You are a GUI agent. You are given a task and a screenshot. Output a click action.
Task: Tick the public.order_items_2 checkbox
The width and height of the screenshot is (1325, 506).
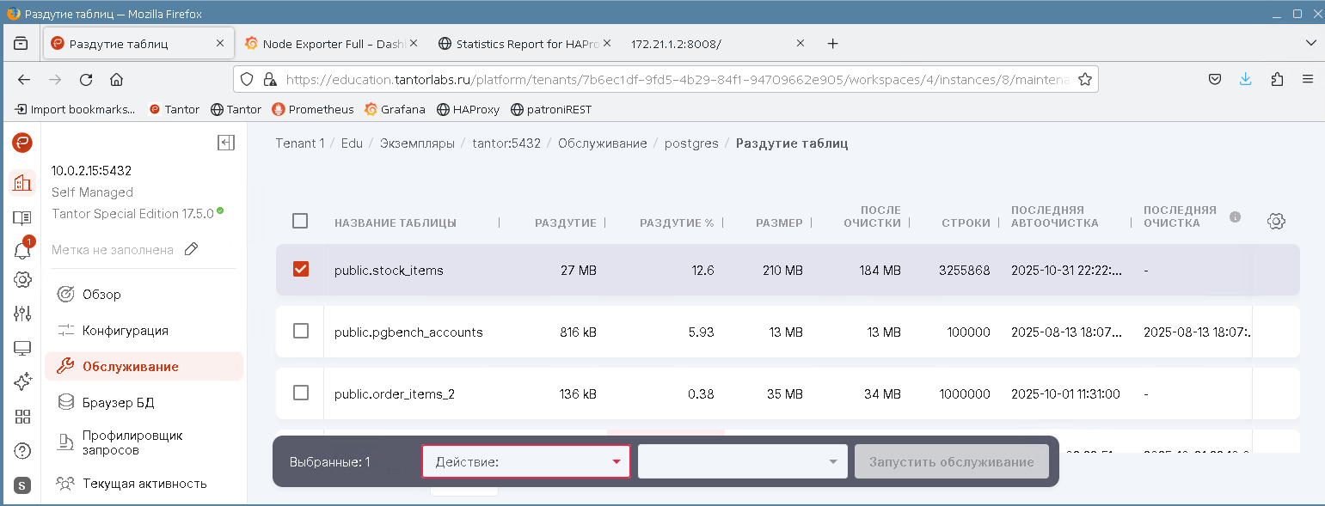click(x=300, y=393)
